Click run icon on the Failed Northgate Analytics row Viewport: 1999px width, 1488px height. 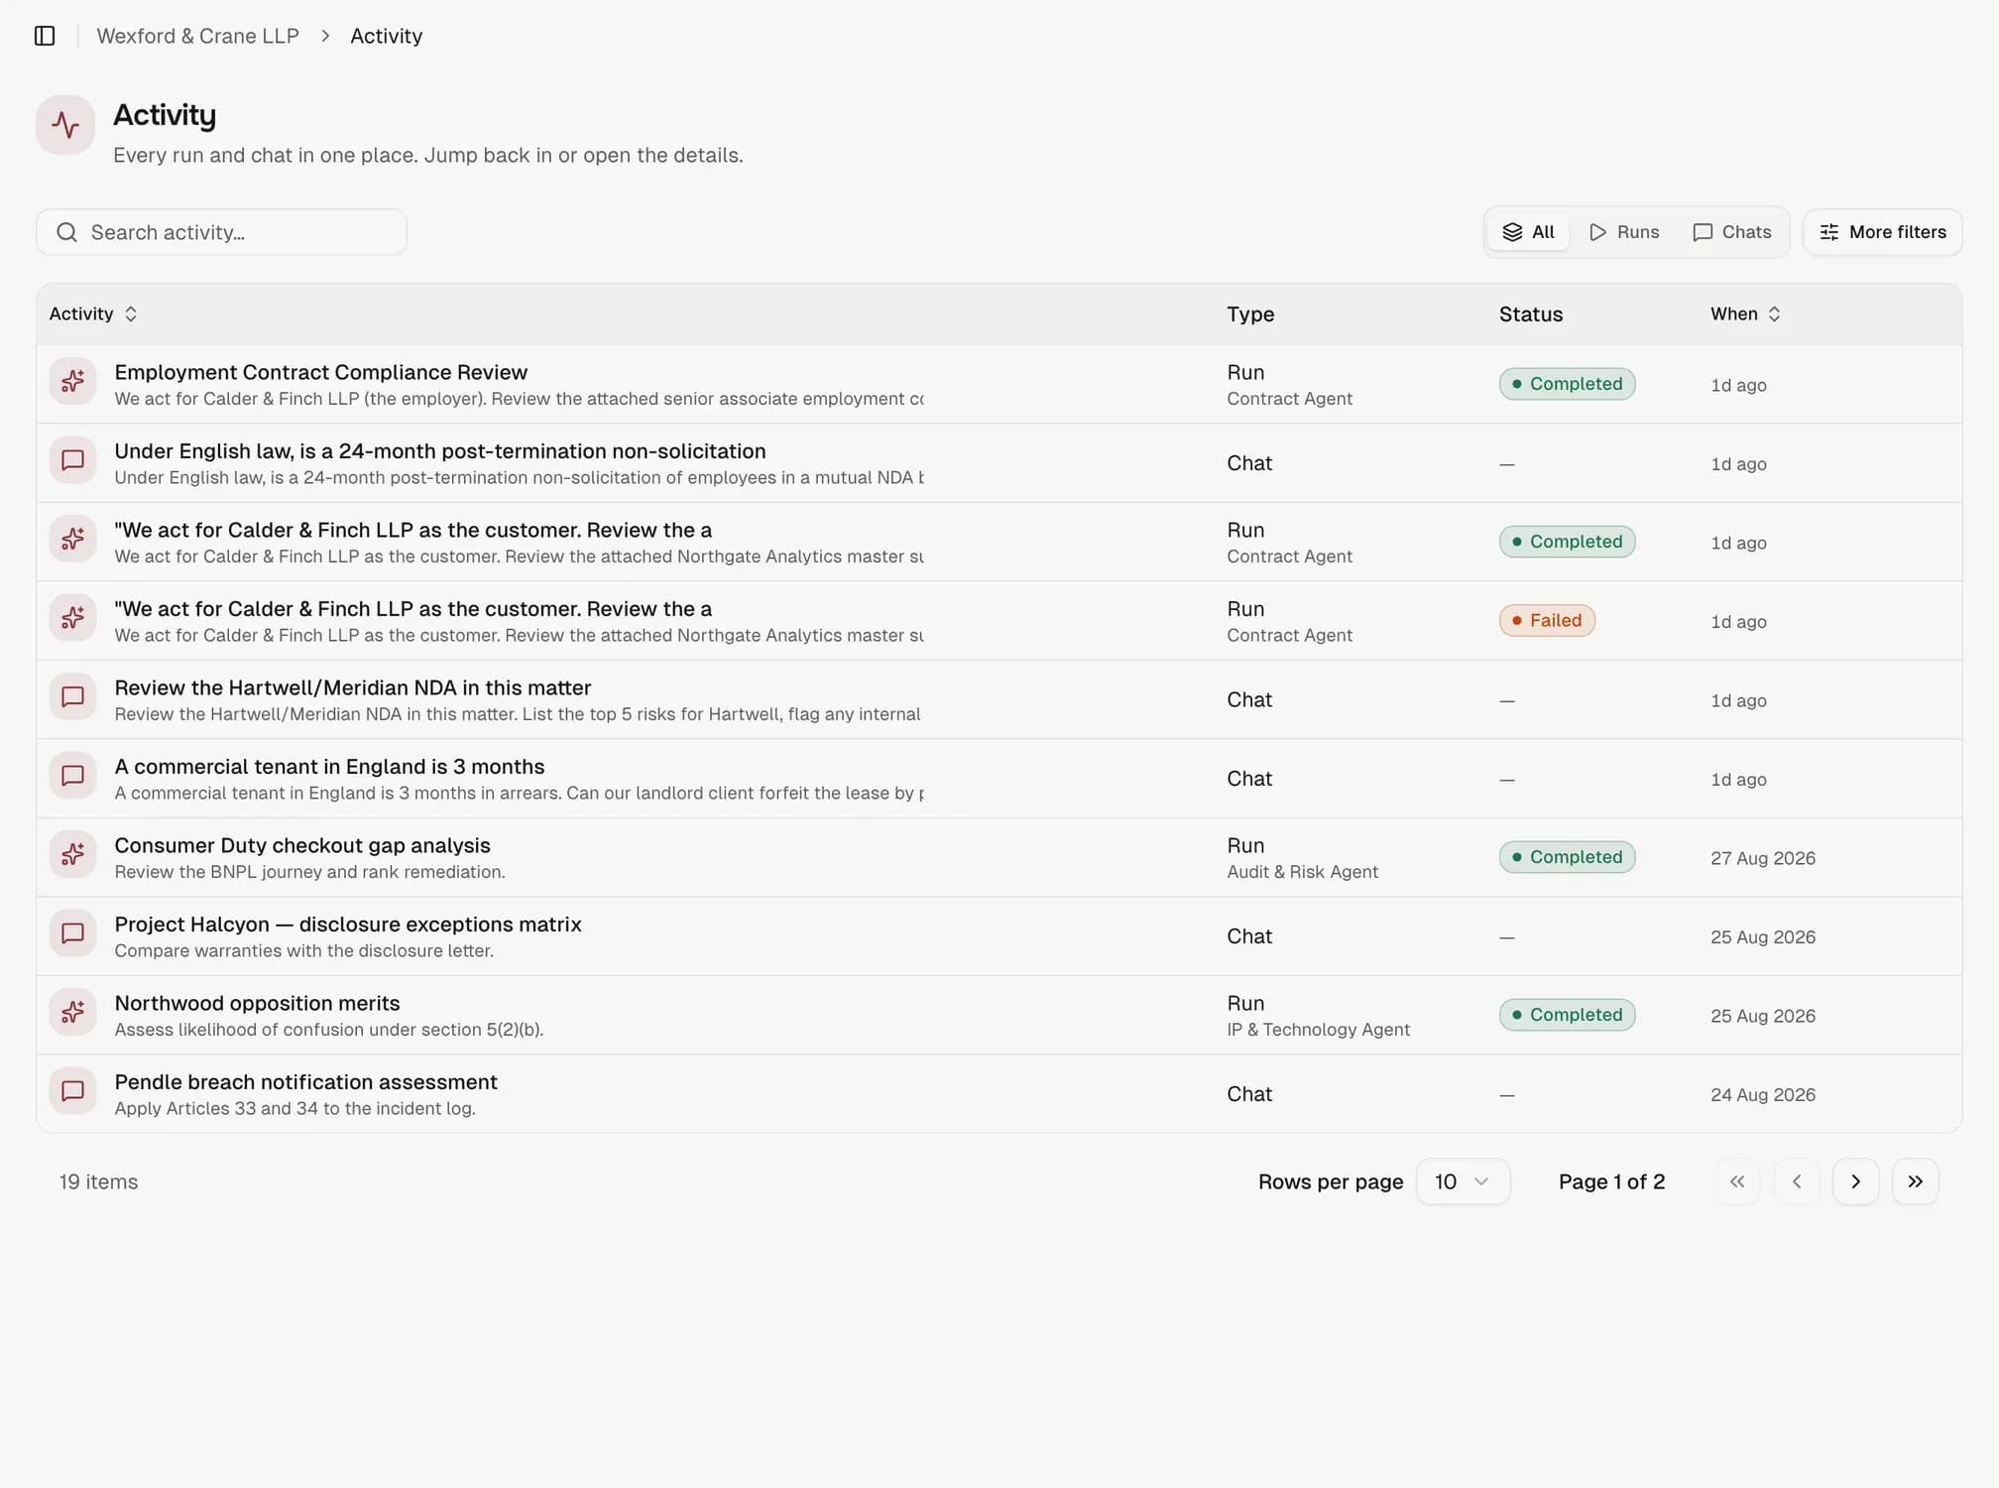[72, 618]
